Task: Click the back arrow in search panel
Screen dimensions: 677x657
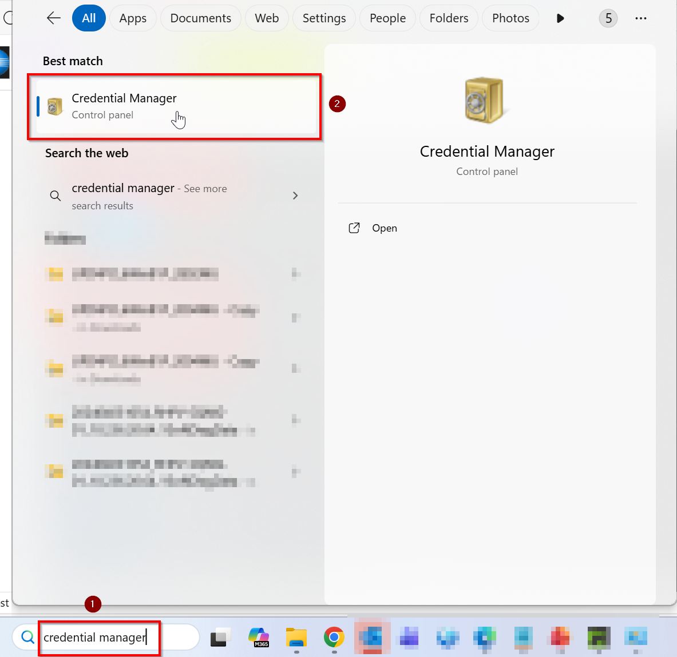Action: [x=53, y=18]
